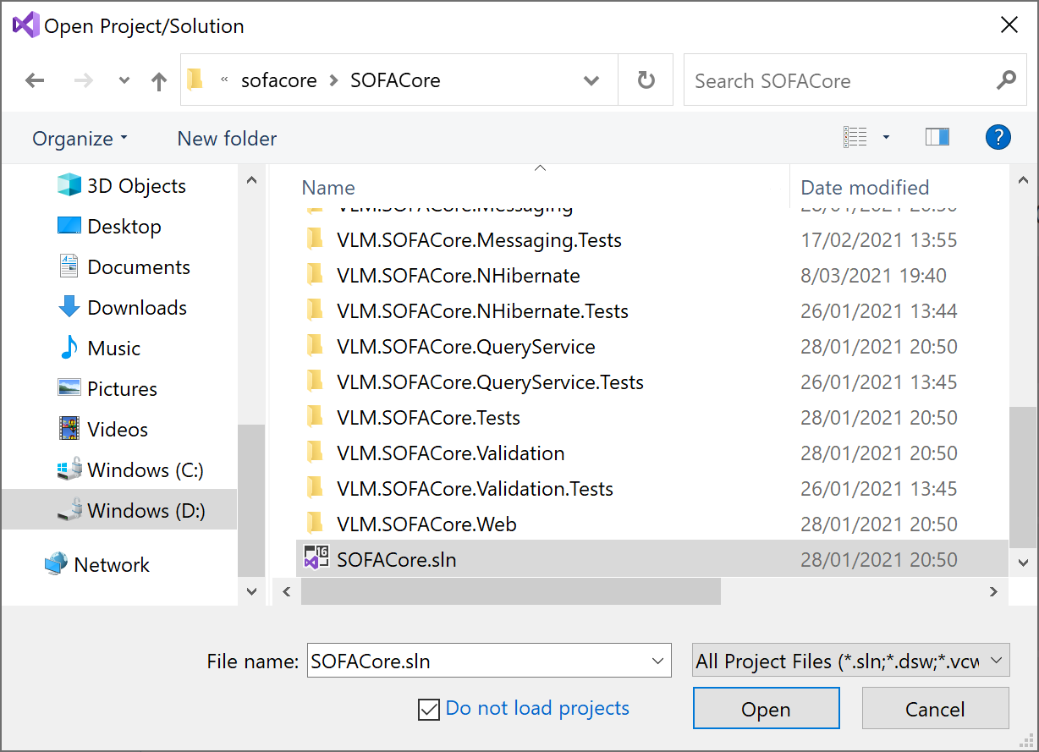
Task: Click the File name input field
Action: coord(489,661)
